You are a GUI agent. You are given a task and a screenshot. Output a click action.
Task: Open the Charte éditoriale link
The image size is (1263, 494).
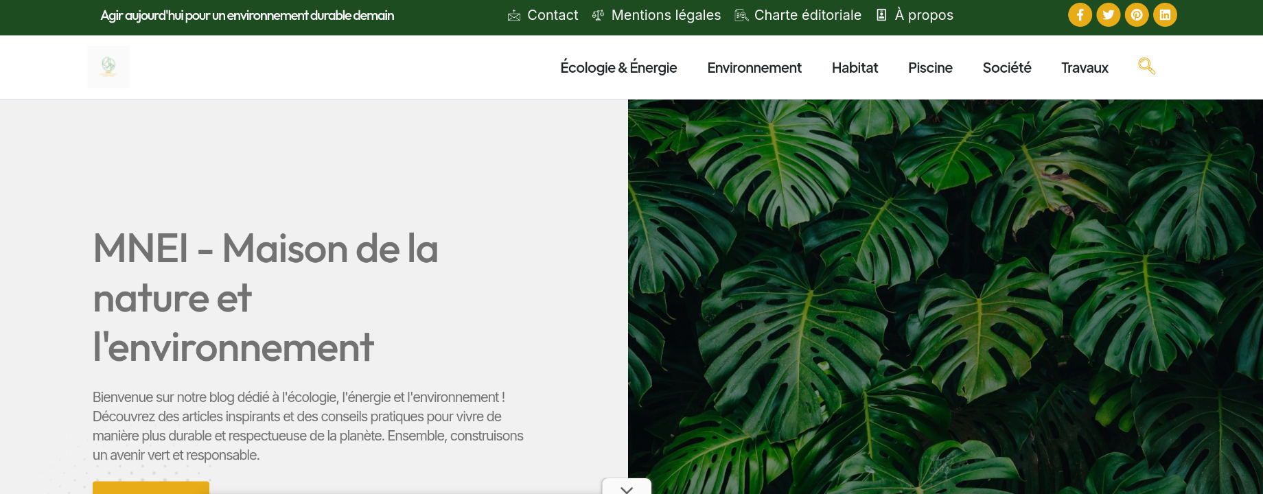coord(808,15)
